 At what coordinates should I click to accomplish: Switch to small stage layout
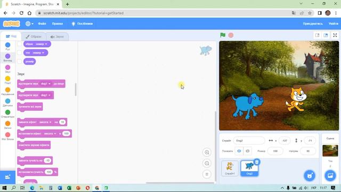pos(318,35)
